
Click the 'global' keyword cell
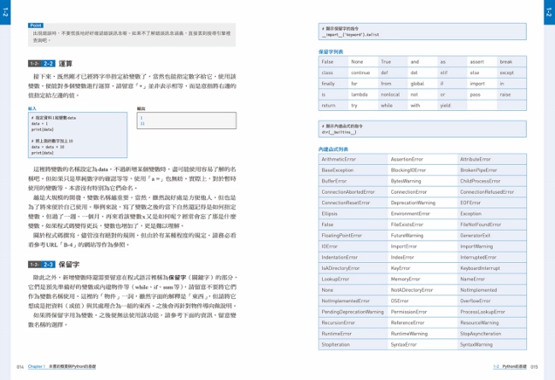[x=423, y=84]
